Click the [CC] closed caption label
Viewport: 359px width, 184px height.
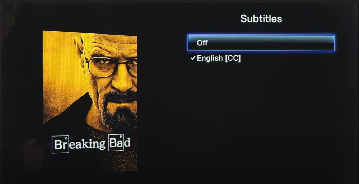[233, 58]
